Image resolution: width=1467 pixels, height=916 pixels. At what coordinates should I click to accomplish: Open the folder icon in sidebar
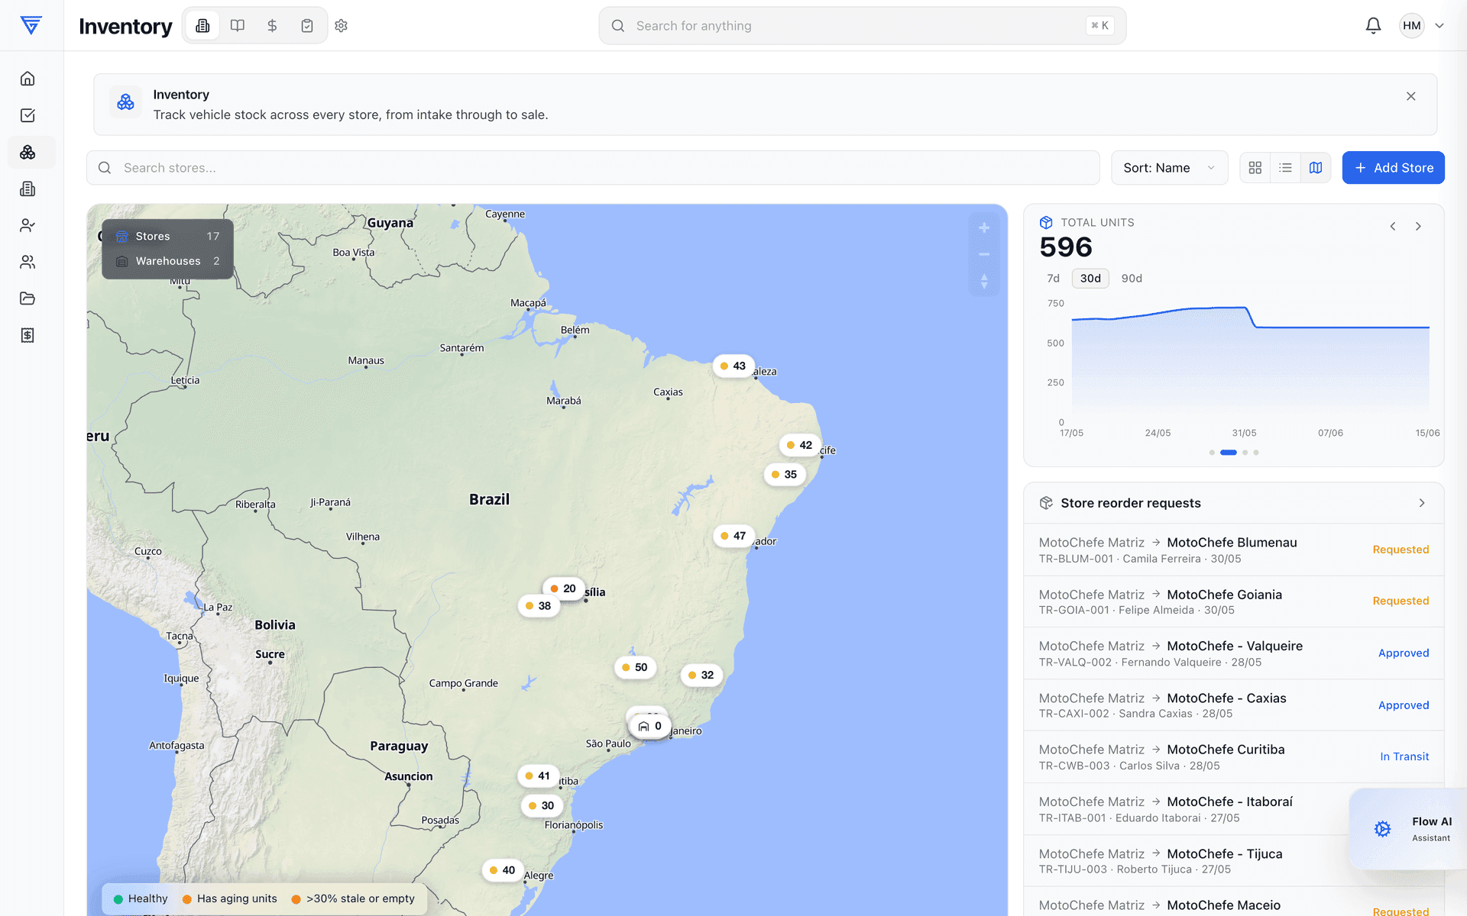tap(28, 298)
